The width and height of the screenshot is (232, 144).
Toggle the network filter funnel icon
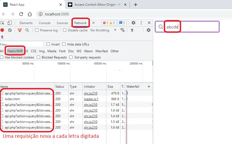(20, 30)
